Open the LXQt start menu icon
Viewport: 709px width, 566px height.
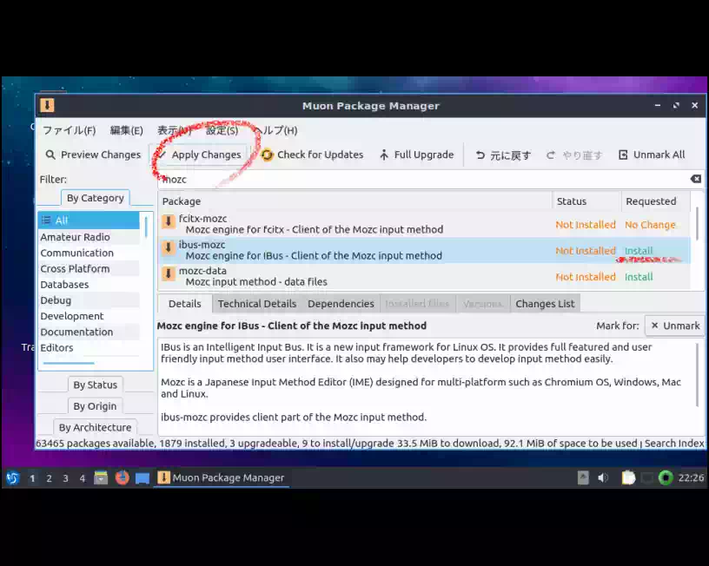tap(13, 477)
